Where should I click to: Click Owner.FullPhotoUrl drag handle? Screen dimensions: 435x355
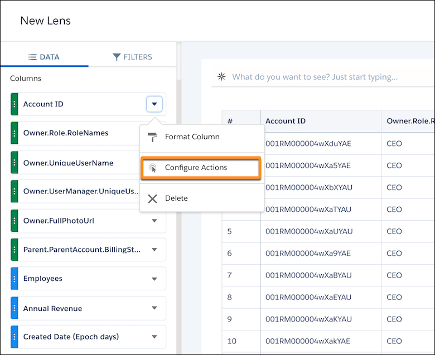(x=14, y=221)
